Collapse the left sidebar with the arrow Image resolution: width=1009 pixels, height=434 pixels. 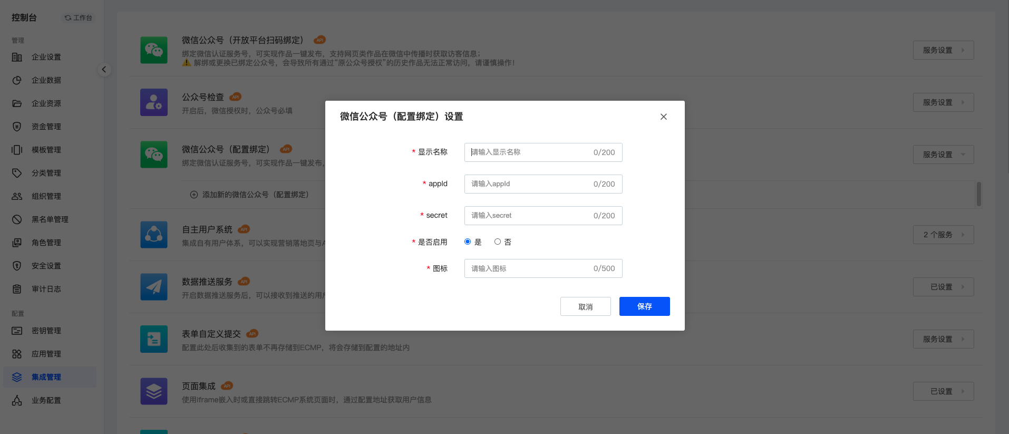pos(104,70)
